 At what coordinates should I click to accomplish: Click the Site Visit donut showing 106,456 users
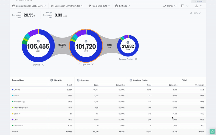pos(38,46)
